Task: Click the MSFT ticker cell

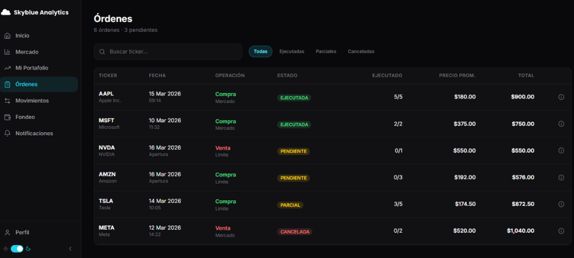Action: click(109, 124)
